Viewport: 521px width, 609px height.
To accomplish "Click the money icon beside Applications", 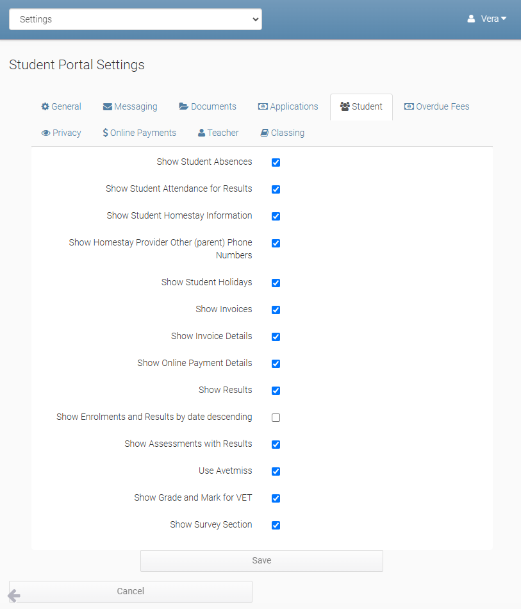I will click(x=263, y=107).
